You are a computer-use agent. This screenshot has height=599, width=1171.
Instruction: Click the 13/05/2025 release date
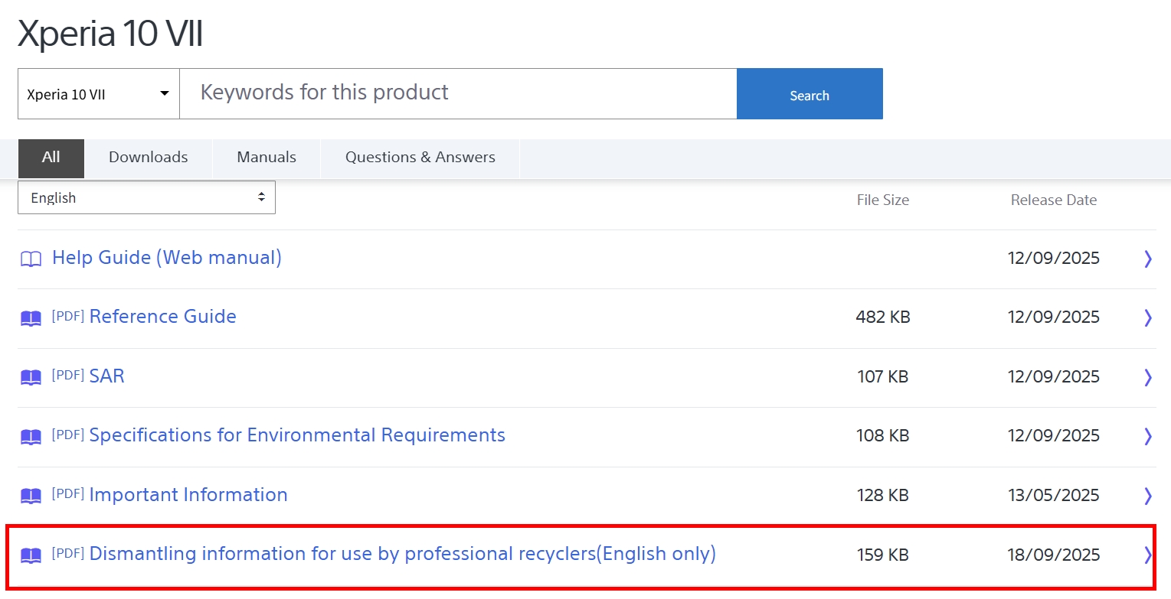tap(1054, 496)
